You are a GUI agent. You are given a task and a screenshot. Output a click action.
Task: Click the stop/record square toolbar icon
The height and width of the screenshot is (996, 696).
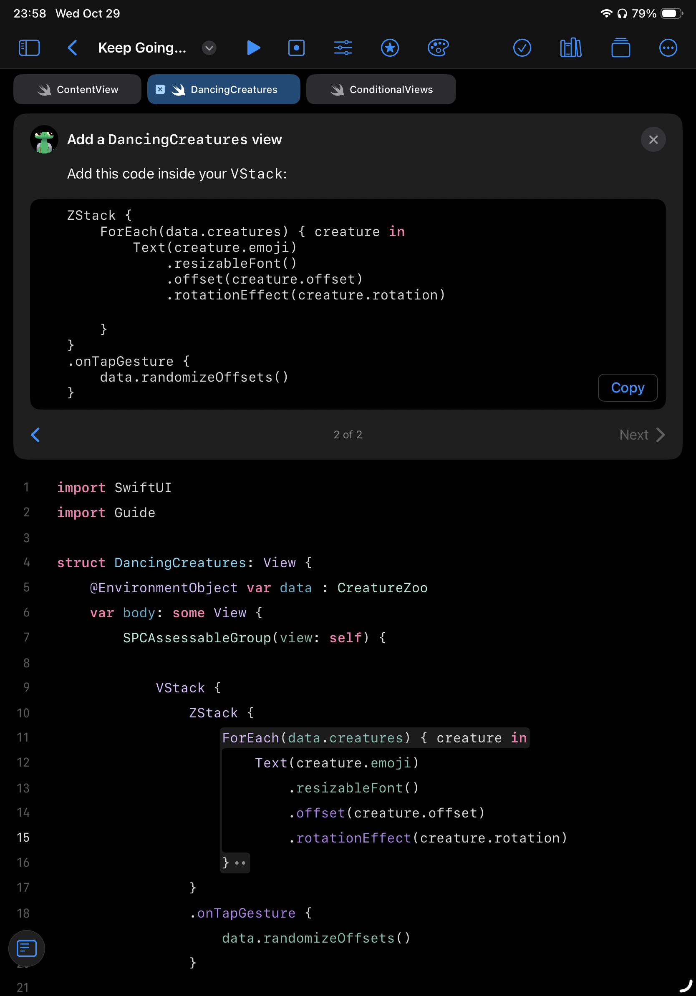tap(296, 48)
